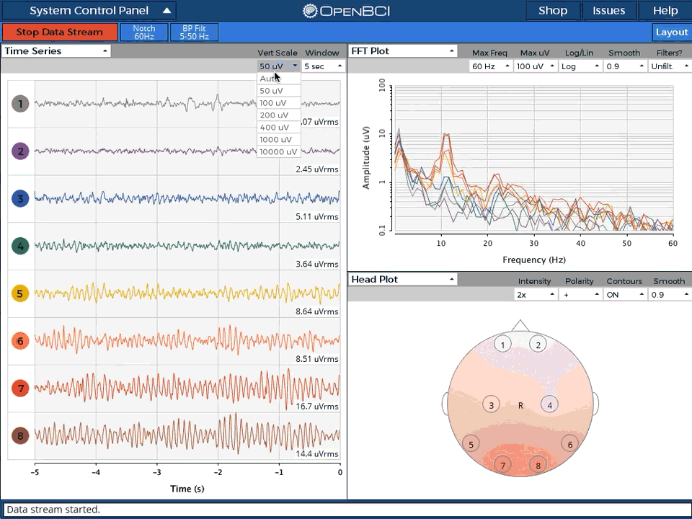Click channel 6 orange circle icon
This screenshot has width=692, height=519.
pos(20,341)
